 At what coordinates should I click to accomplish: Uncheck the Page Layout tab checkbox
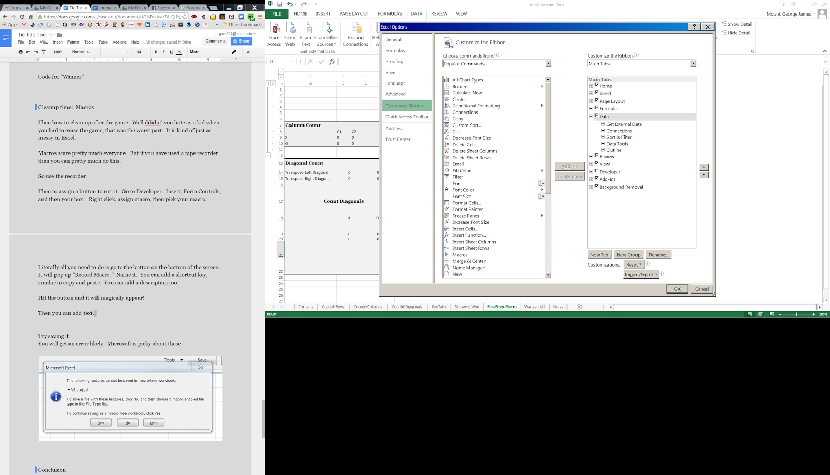[597, 100]
